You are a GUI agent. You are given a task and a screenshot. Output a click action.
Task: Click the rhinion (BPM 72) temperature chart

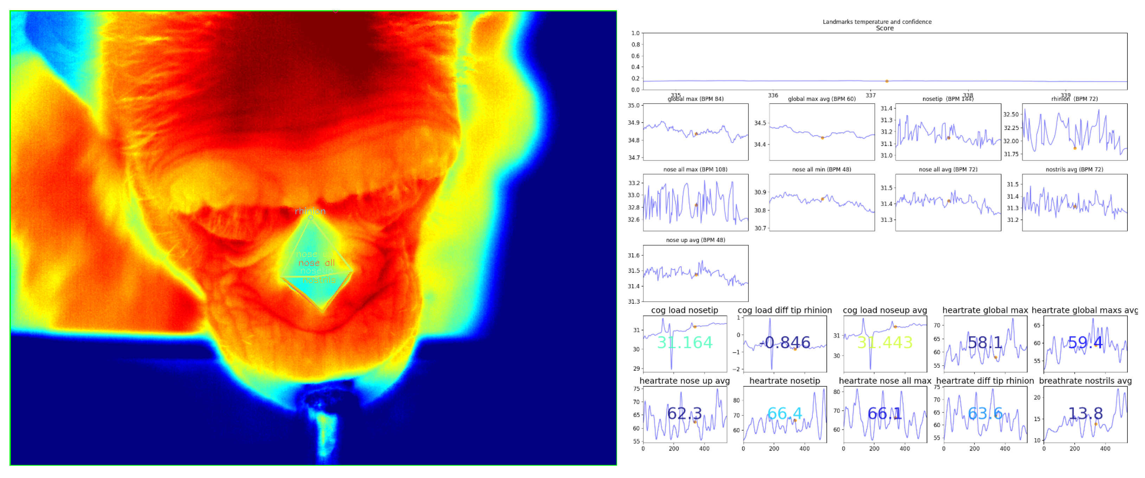[1074, 132]
